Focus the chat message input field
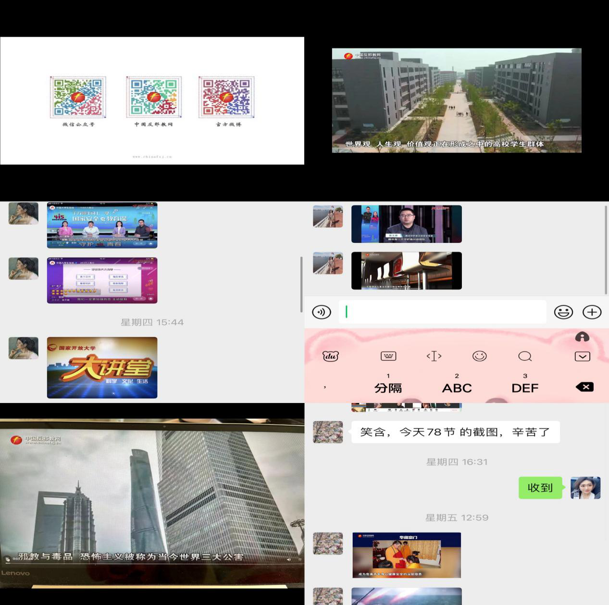This screenshot has width=609, height=605. pos(442,312)
